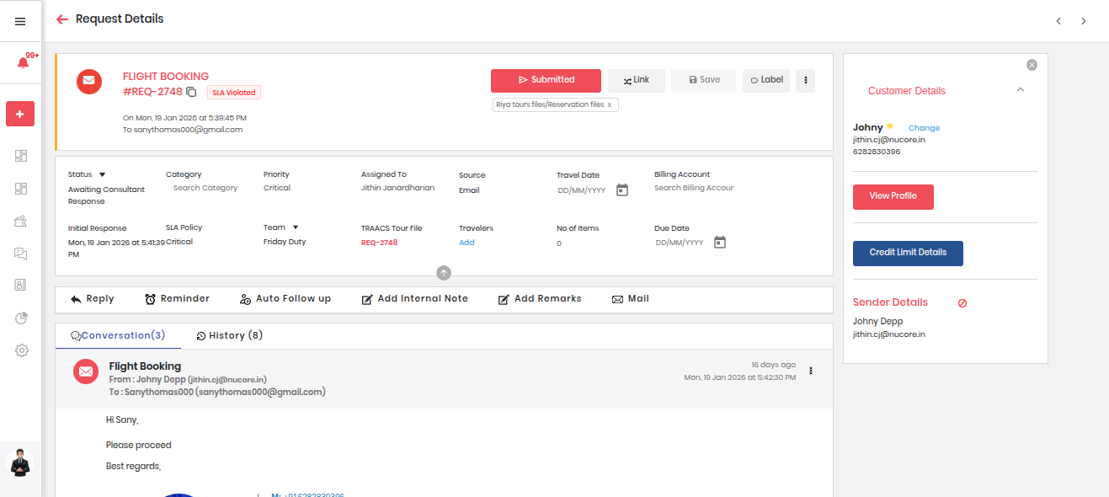Open the Due Date calendar picker
The width and height of the screenshot is (1109, 497).
(720, 243)
